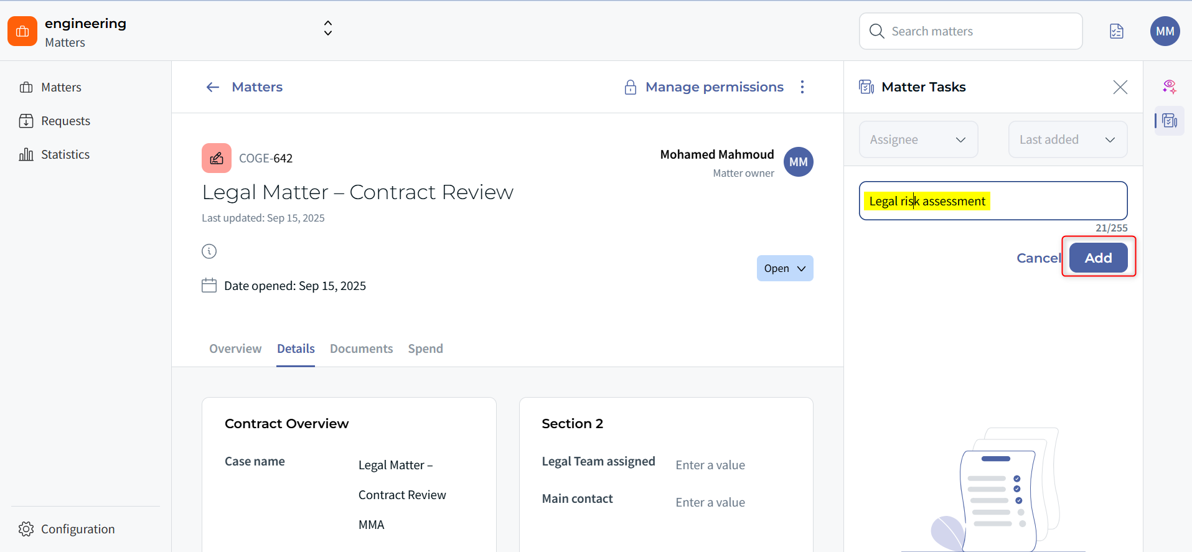The width and height of the screenshot is (1192, 552).
Task: Open the three-dot more options menu
Action: click(802, 87)
